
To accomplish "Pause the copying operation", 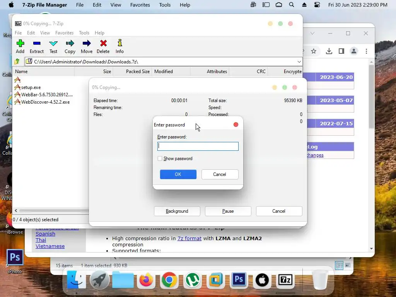I will tap(228, 211).
